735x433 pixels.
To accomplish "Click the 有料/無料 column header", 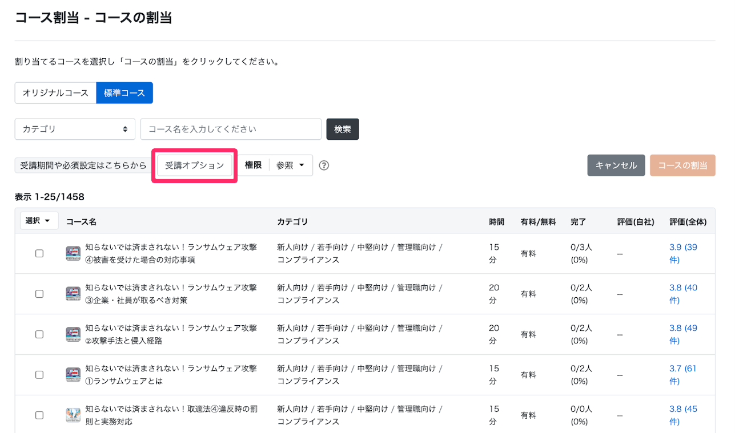I will 538,221.
